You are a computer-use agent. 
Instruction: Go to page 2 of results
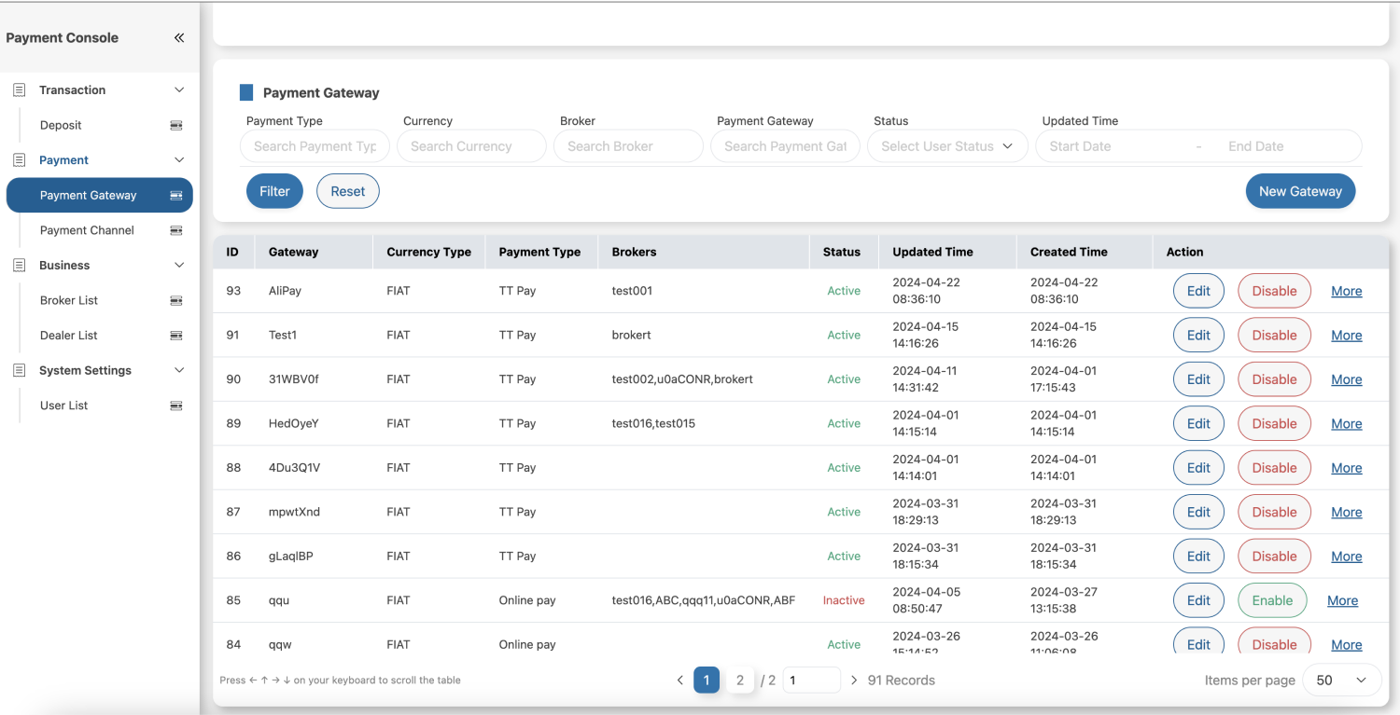[740, 681]
